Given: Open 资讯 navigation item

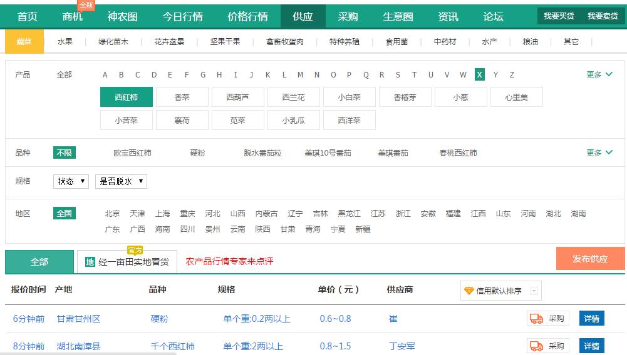Looking at the screenshot, I should point(448,16).
